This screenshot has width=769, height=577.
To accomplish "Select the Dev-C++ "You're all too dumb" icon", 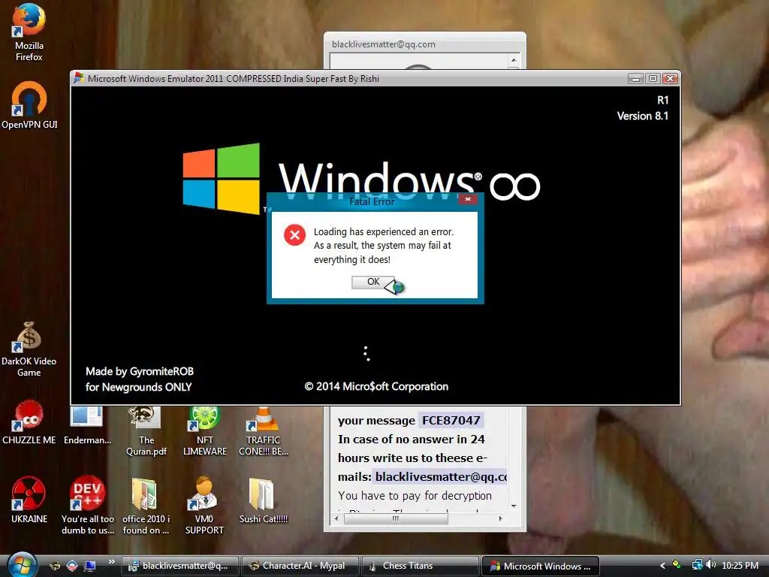I will (x=87, y=505).
